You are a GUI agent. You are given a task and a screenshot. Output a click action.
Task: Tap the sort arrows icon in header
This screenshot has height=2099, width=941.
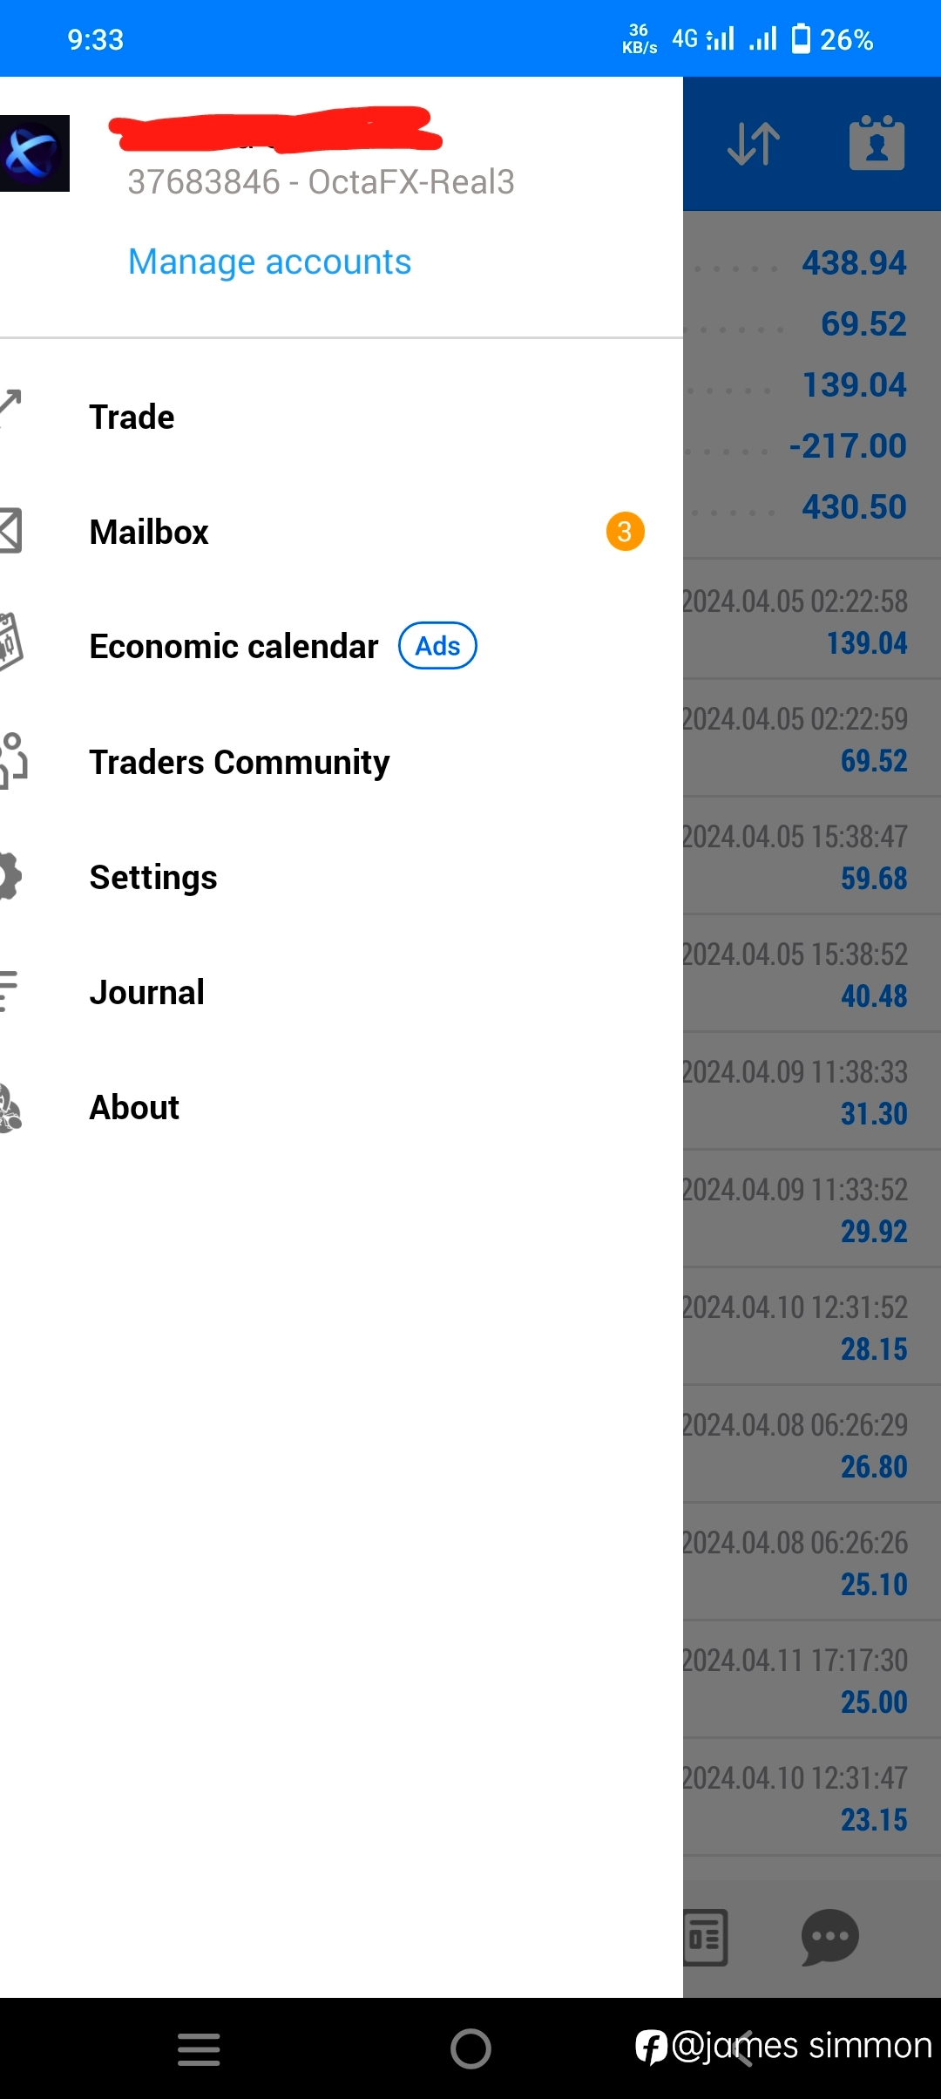pos(754,144)
